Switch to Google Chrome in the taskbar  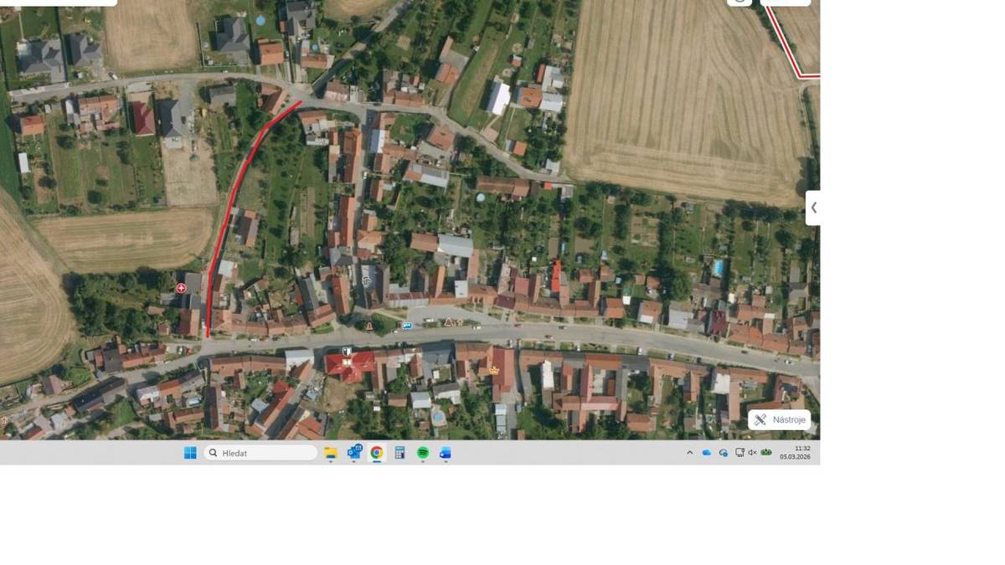[x=377, y=453]
